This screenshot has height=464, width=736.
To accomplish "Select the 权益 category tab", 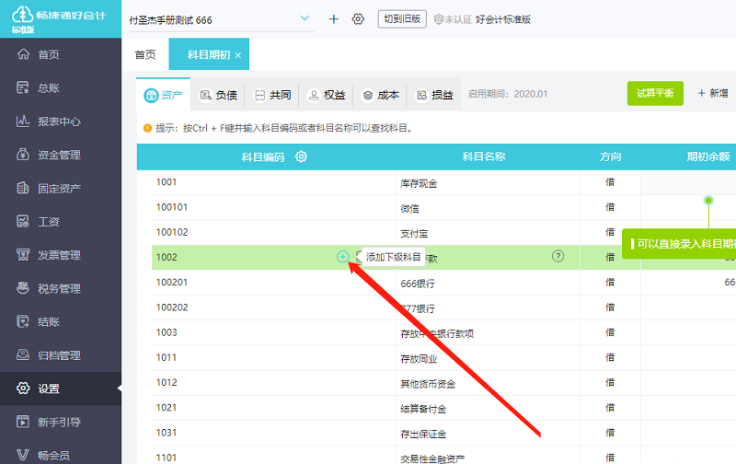I will tap(327, 95).
